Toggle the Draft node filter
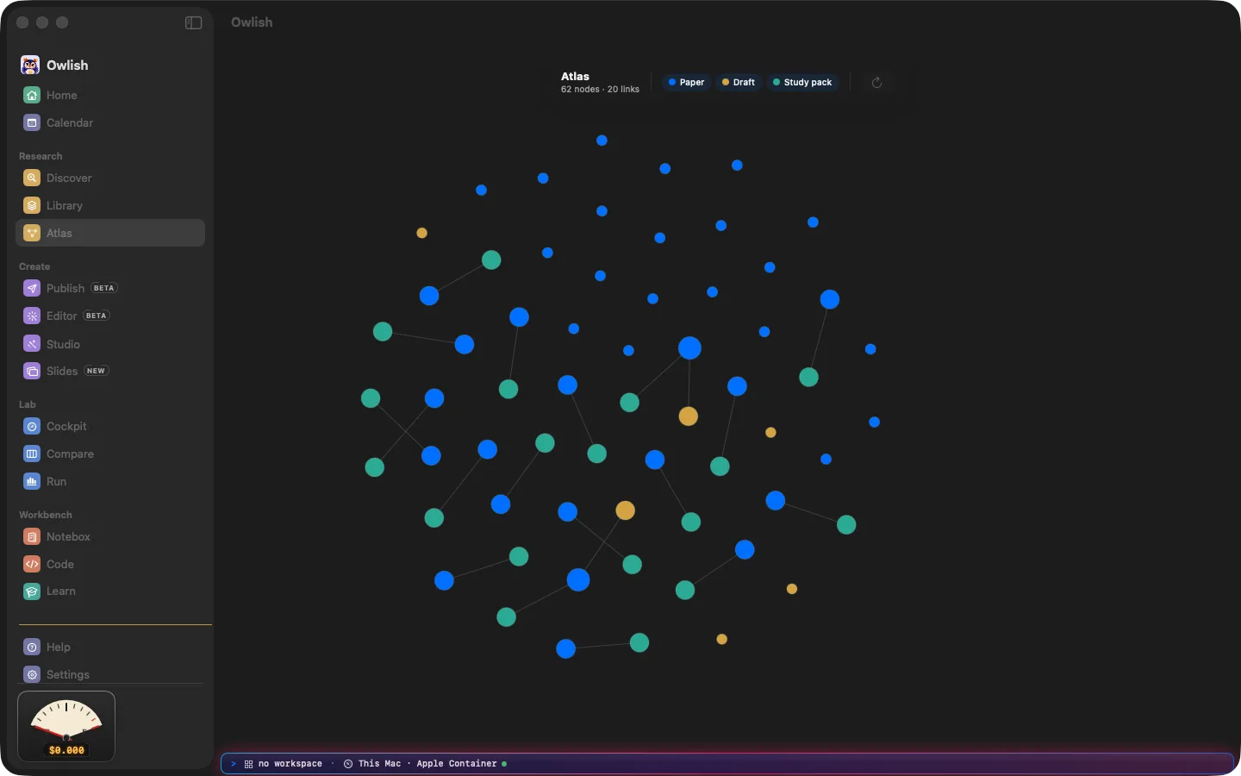Screen dimensions: 1241x776 pos(739,83)
